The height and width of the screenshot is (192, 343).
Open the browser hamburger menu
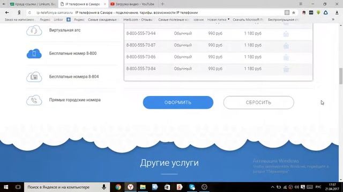pyautogui.click(x=301, y=4)
